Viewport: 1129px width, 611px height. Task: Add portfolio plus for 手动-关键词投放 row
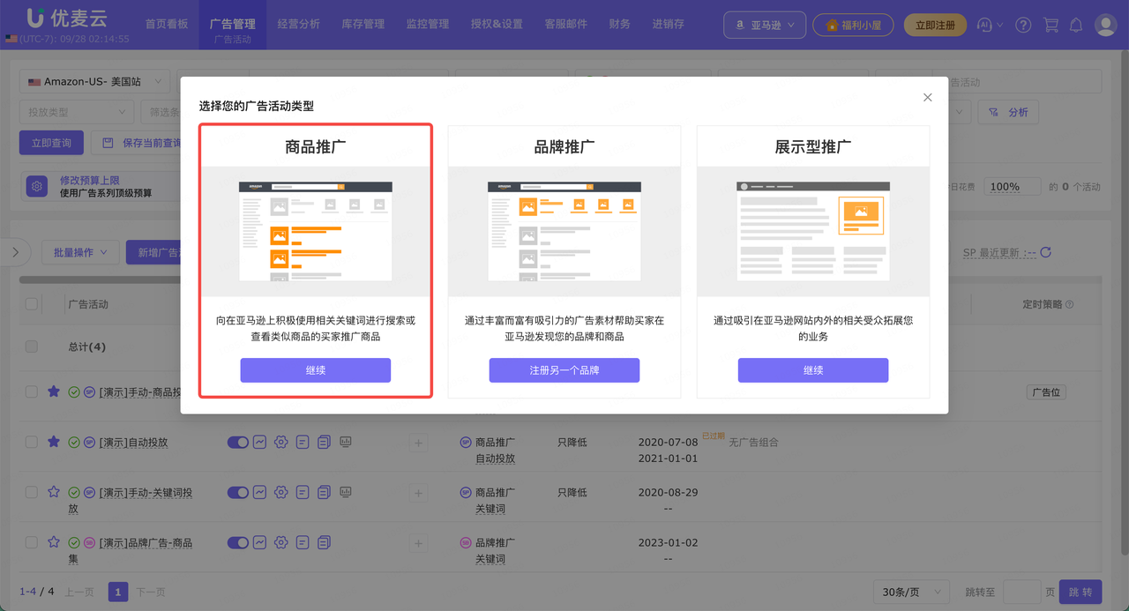(x=418, y=493)
